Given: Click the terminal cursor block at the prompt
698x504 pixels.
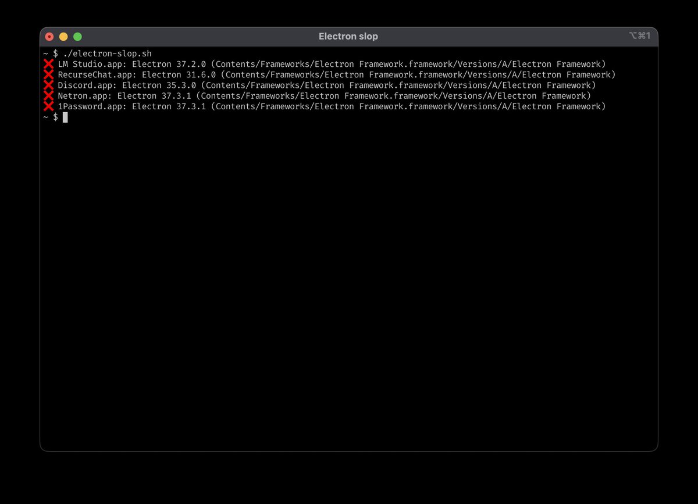Looking at the screenshot, I should click(x=65, y=117).
